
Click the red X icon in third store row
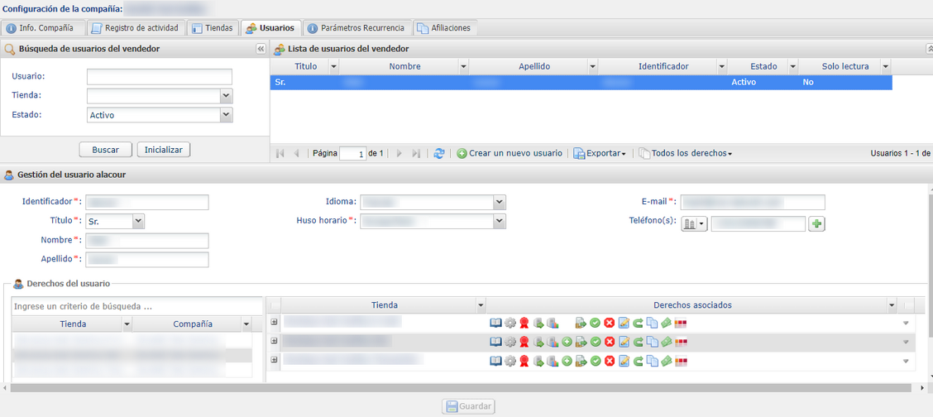[610, 361]
